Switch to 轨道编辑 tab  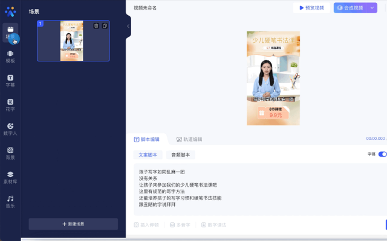[189, 139]
